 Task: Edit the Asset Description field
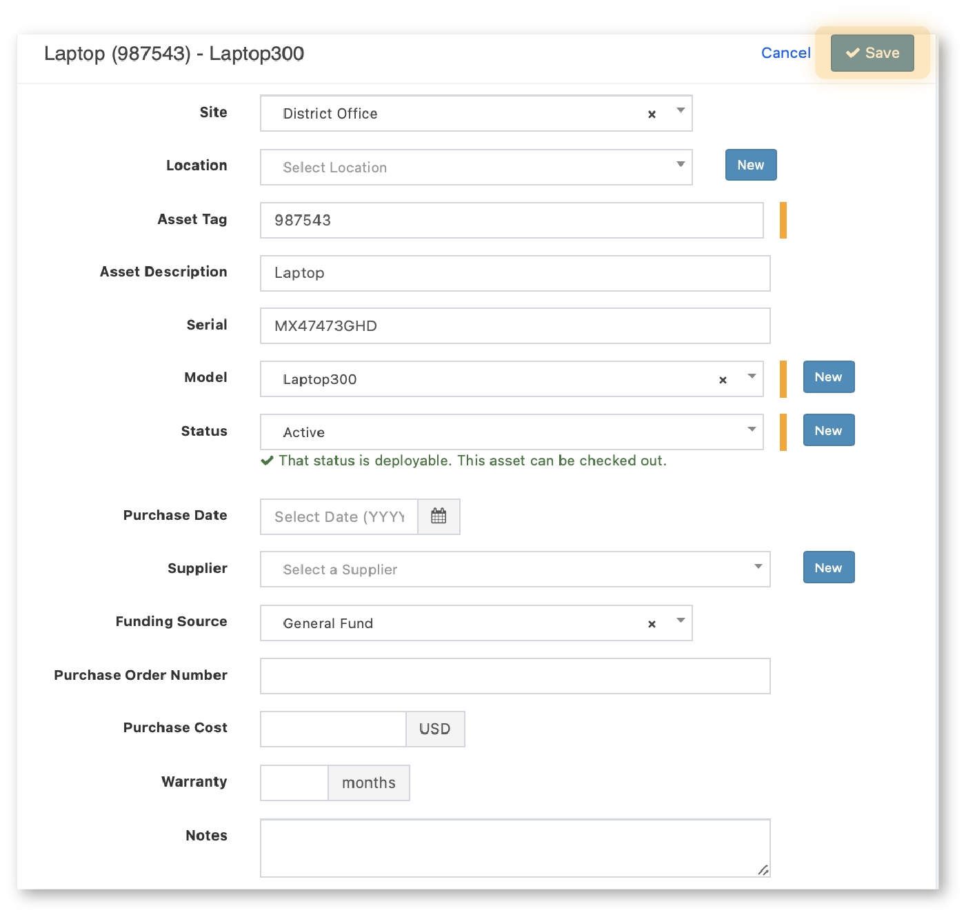[x=515, y=273]
